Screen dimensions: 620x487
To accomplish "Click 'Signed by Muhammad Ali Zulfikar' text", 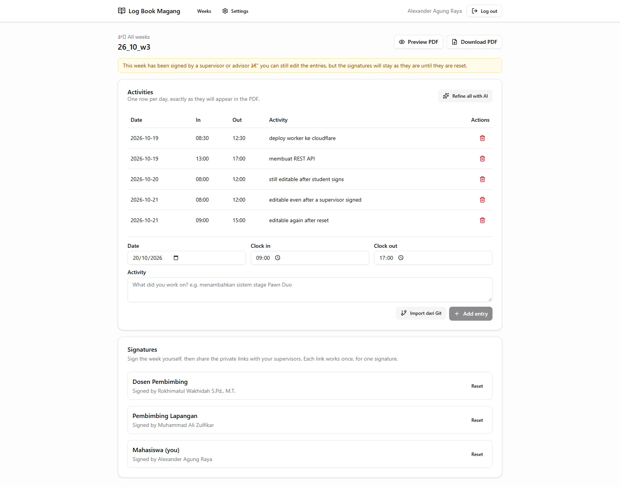I will click(x=173, y=425).
